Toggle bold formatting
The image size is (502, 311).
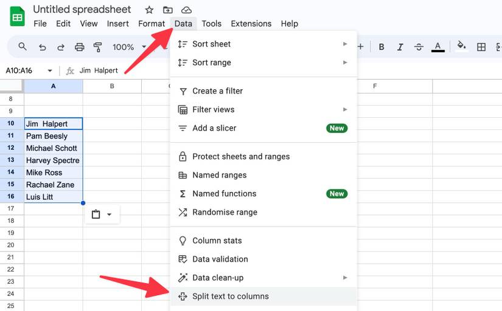point(382,47)
